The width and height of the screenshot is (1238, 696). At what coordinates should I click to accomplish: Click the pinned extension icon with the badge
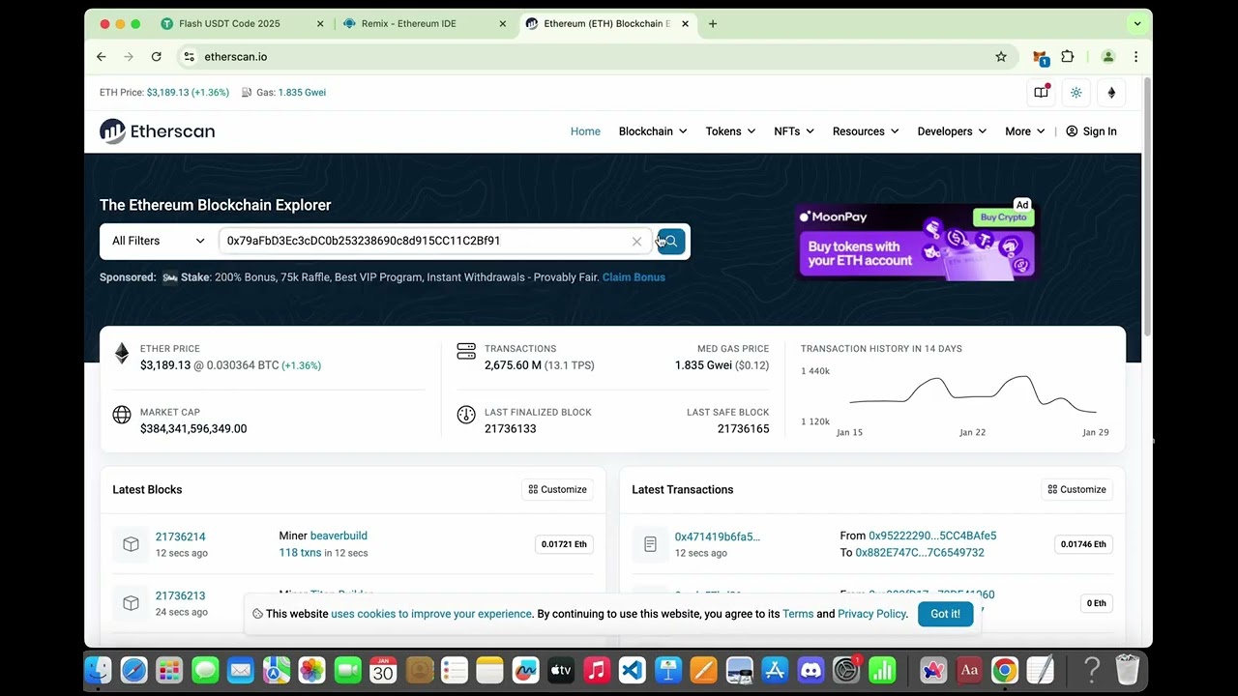click(1040, 58)
